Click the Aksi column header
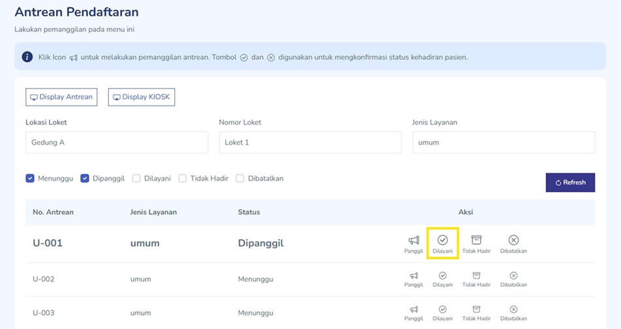 click(466, 212)
